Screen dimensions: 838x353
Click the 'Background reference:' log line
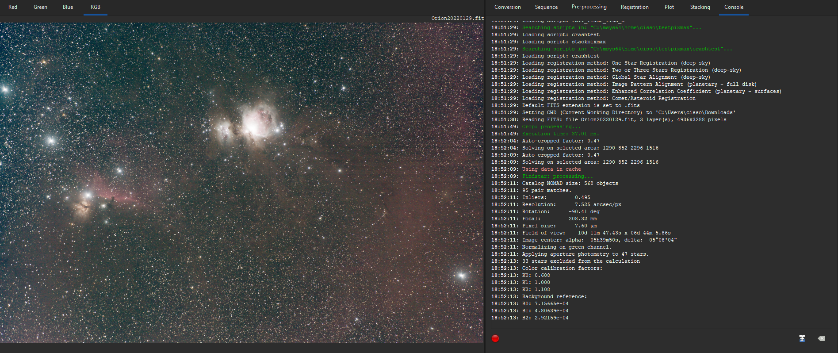539,297
